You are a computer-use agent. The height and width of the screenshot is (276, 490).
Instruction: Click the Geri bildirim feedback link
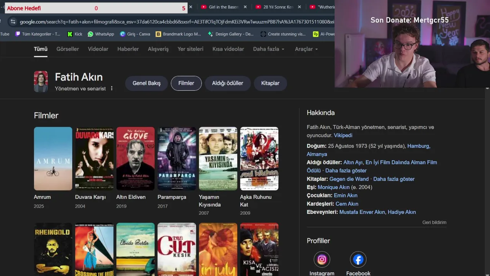pyautogui.click(x=434, y=222)
